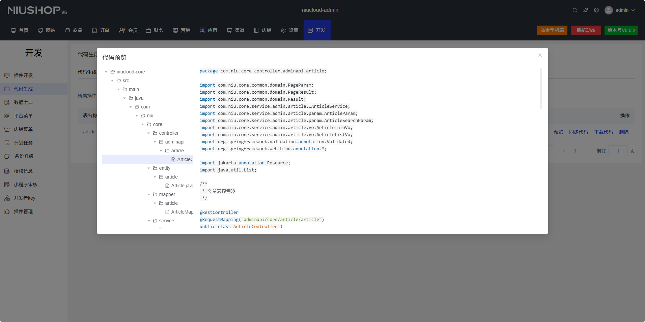Click the settings gear icon in header
Viewport: 645px width, 322px height.
click(596, 10)
